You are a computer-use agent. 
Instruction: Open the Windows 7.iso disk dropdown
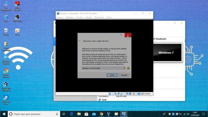(103, 68)
